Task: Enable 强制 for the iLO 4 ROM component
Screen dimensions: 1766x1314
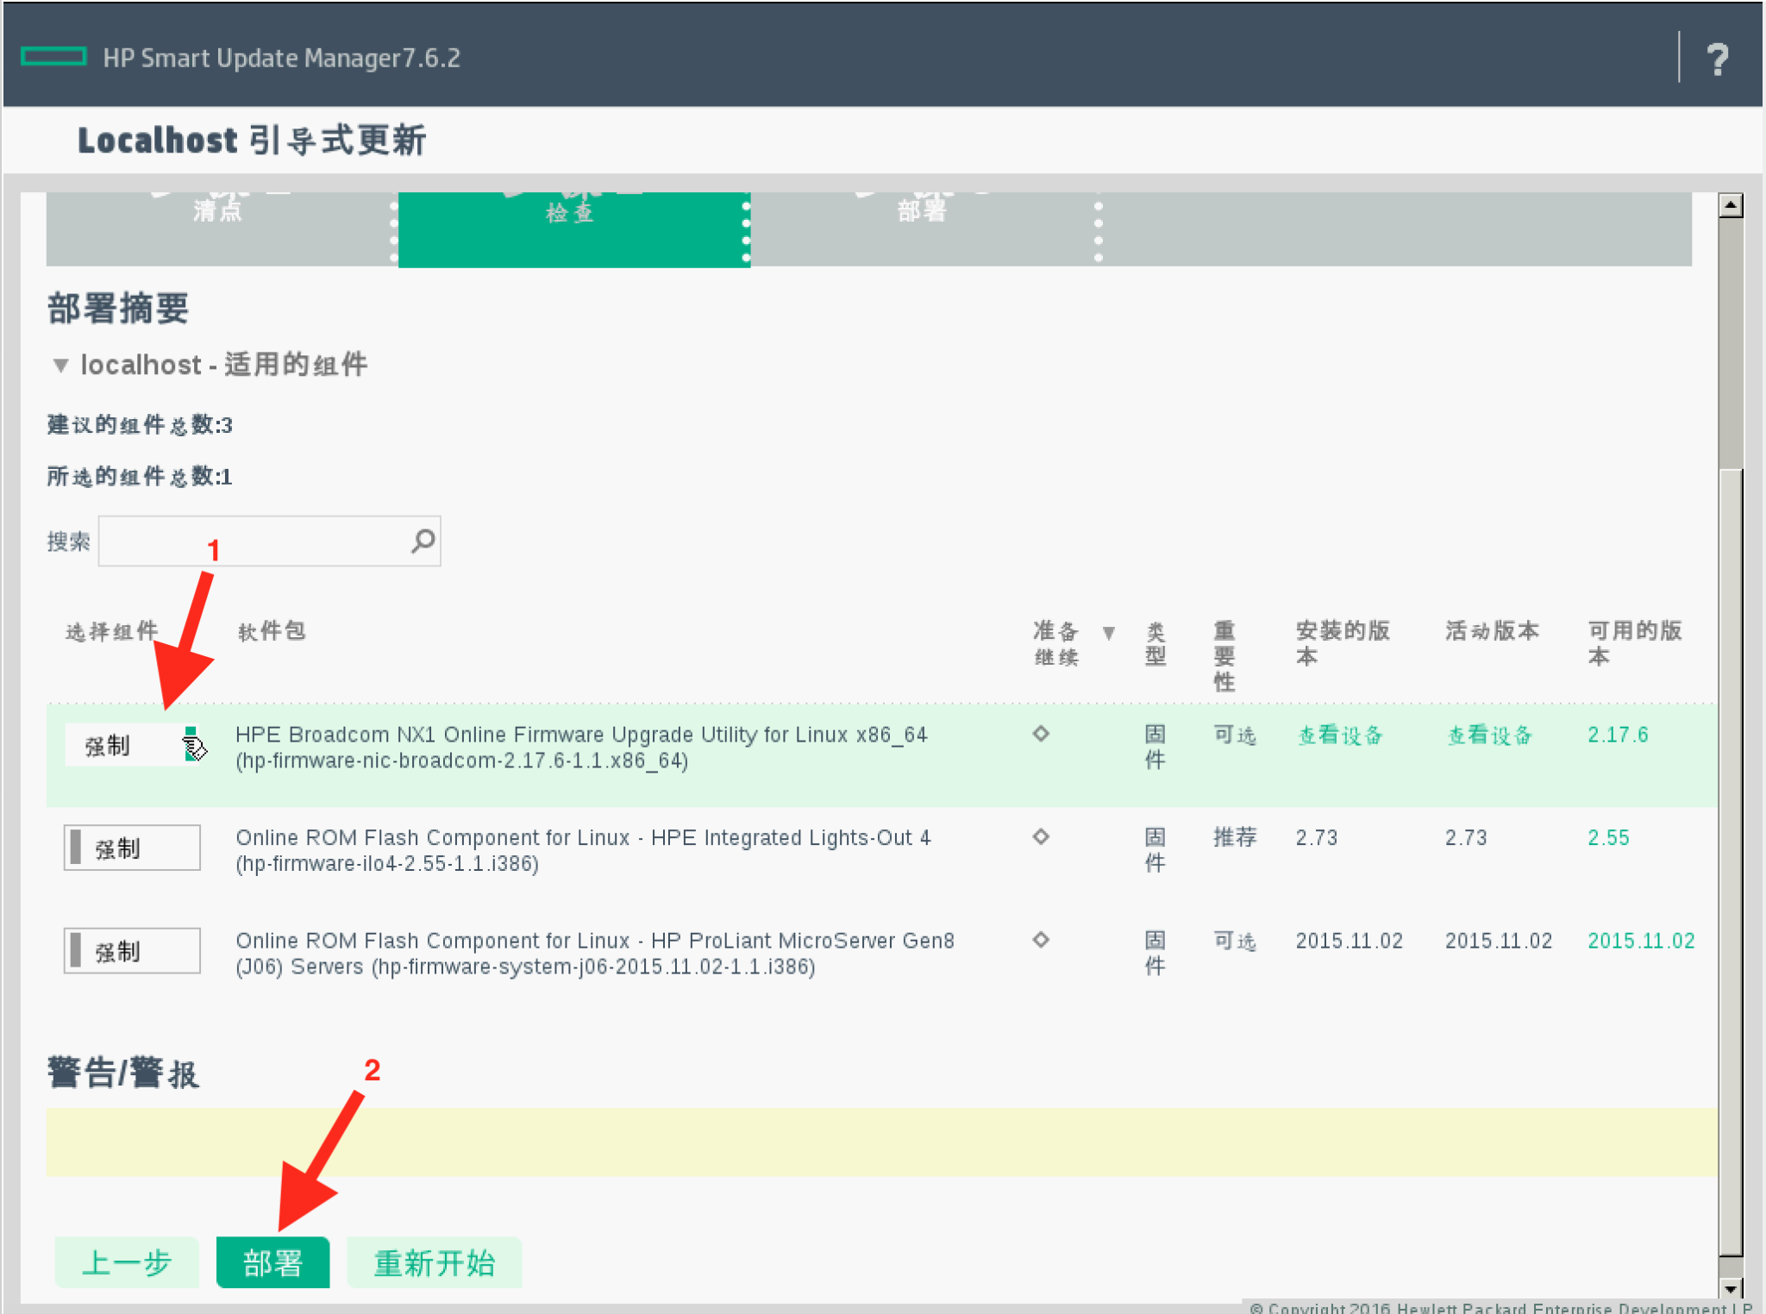Action: pos(131,848)
